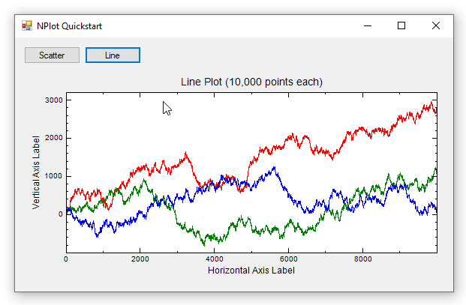This screenshot has width=466, height=305.
Task: Maximize the NPlot Quickstart window
Action: pos(401,25)
